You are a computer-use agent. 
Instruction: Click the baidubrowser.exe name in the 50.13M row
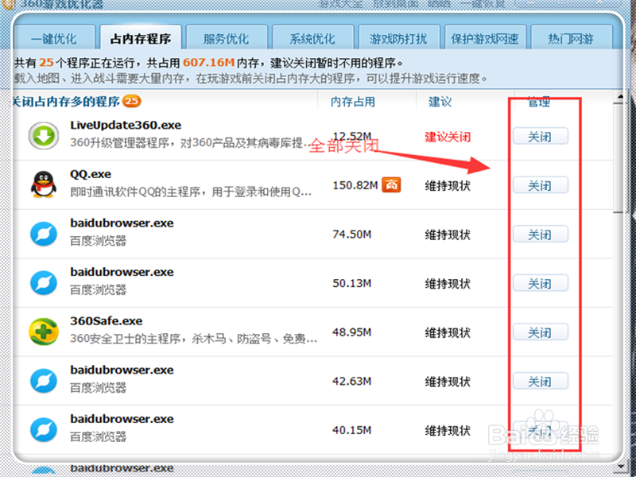coord(122,272)
